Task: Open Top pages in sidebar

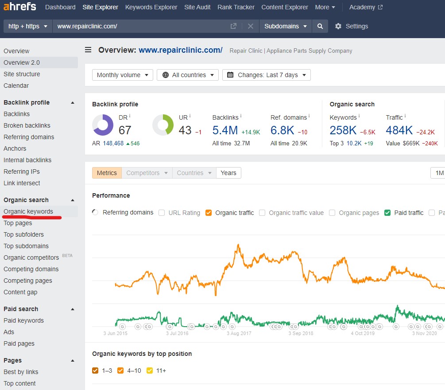Action: point(18,223)
